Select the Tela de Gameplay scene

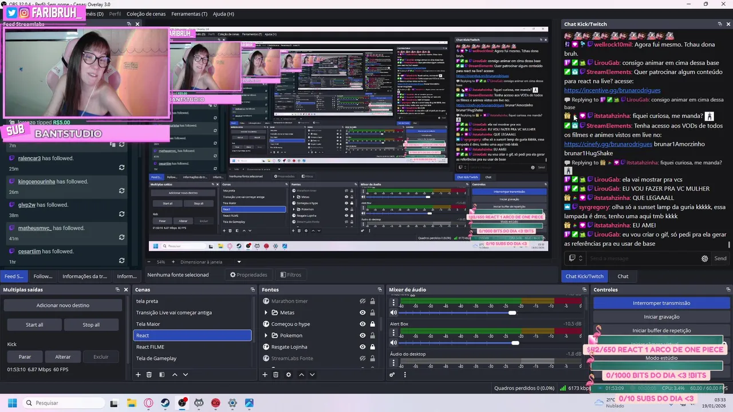tap(192, 358)
